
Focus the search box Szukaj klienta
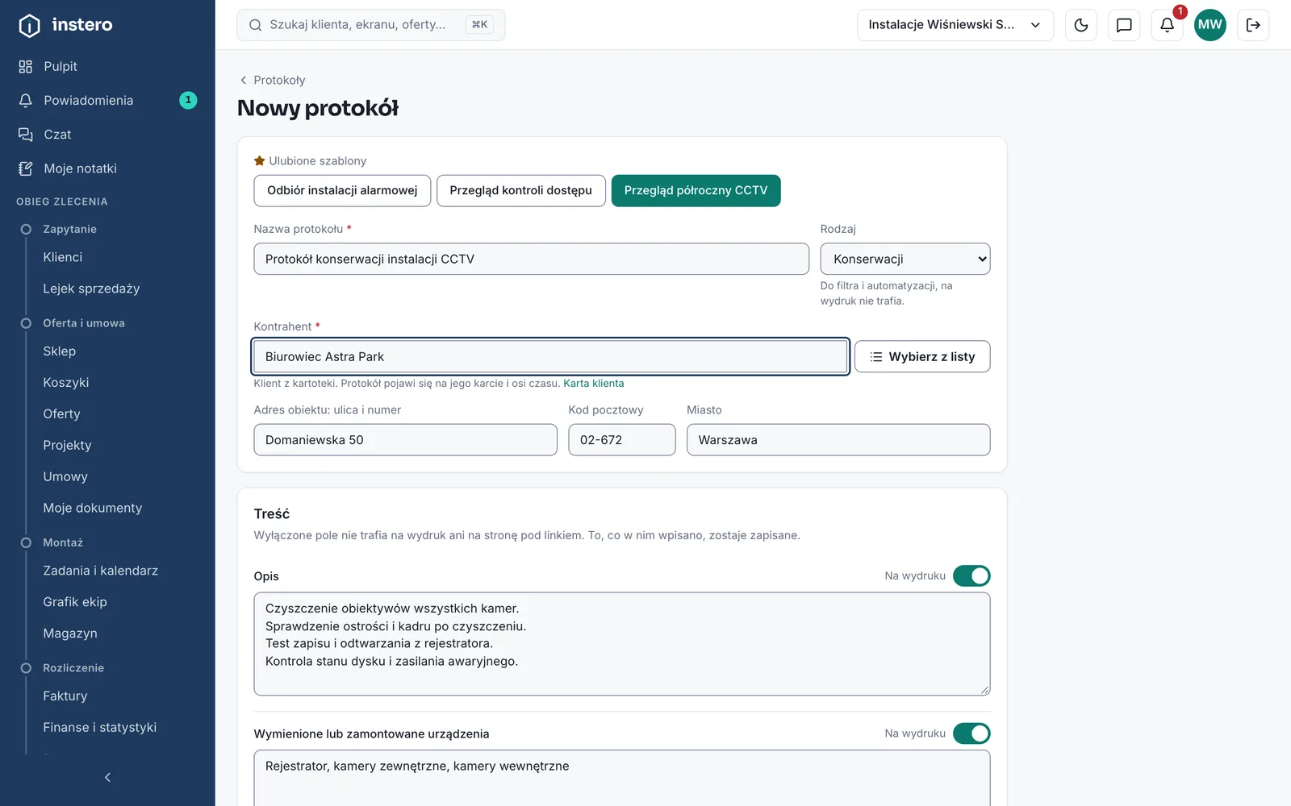pyautogui.click(x=371, y=25)
